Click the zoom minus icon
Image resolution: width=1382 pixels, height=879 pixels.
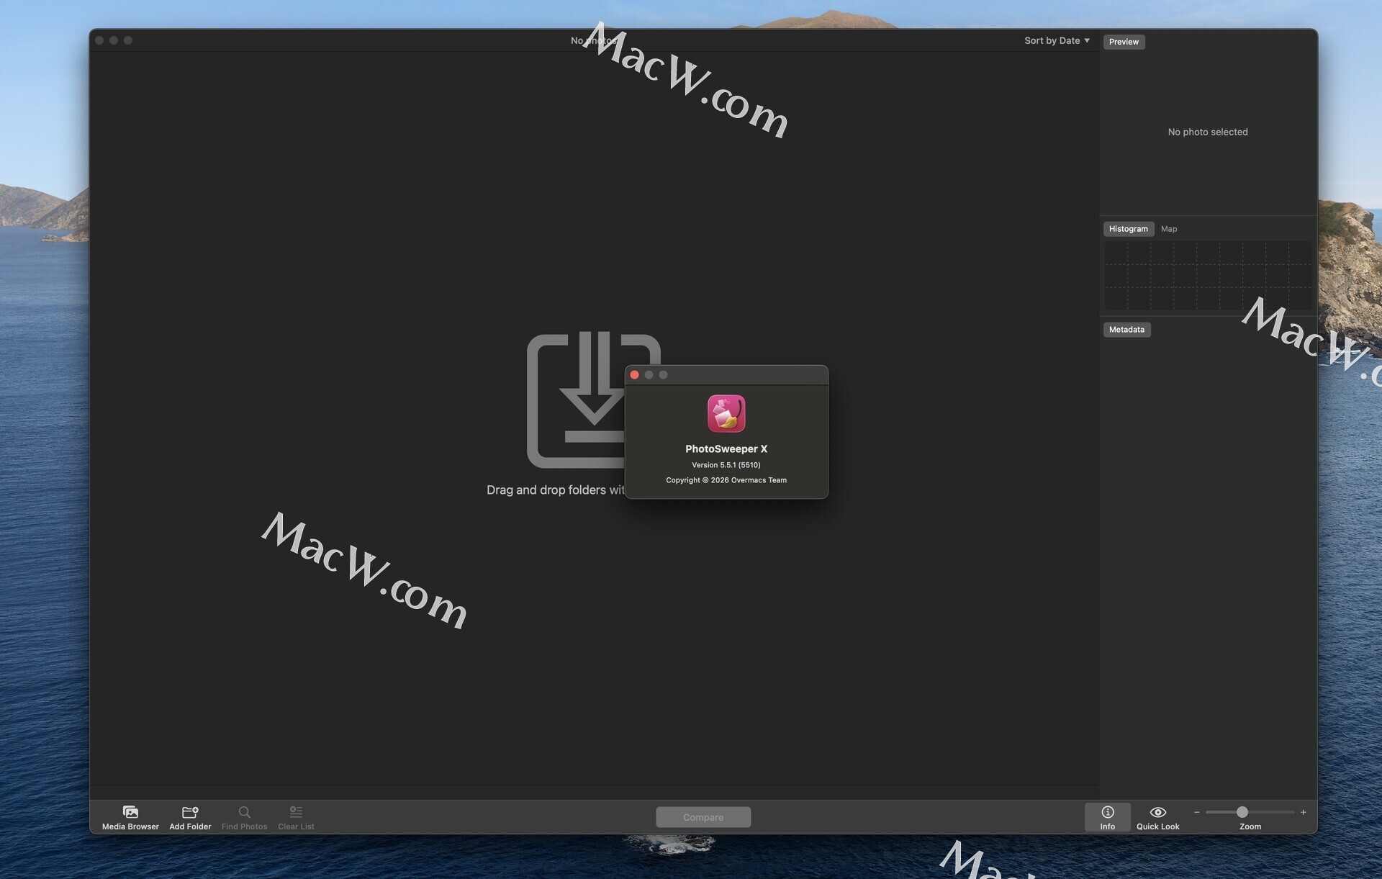point(1196,812)
